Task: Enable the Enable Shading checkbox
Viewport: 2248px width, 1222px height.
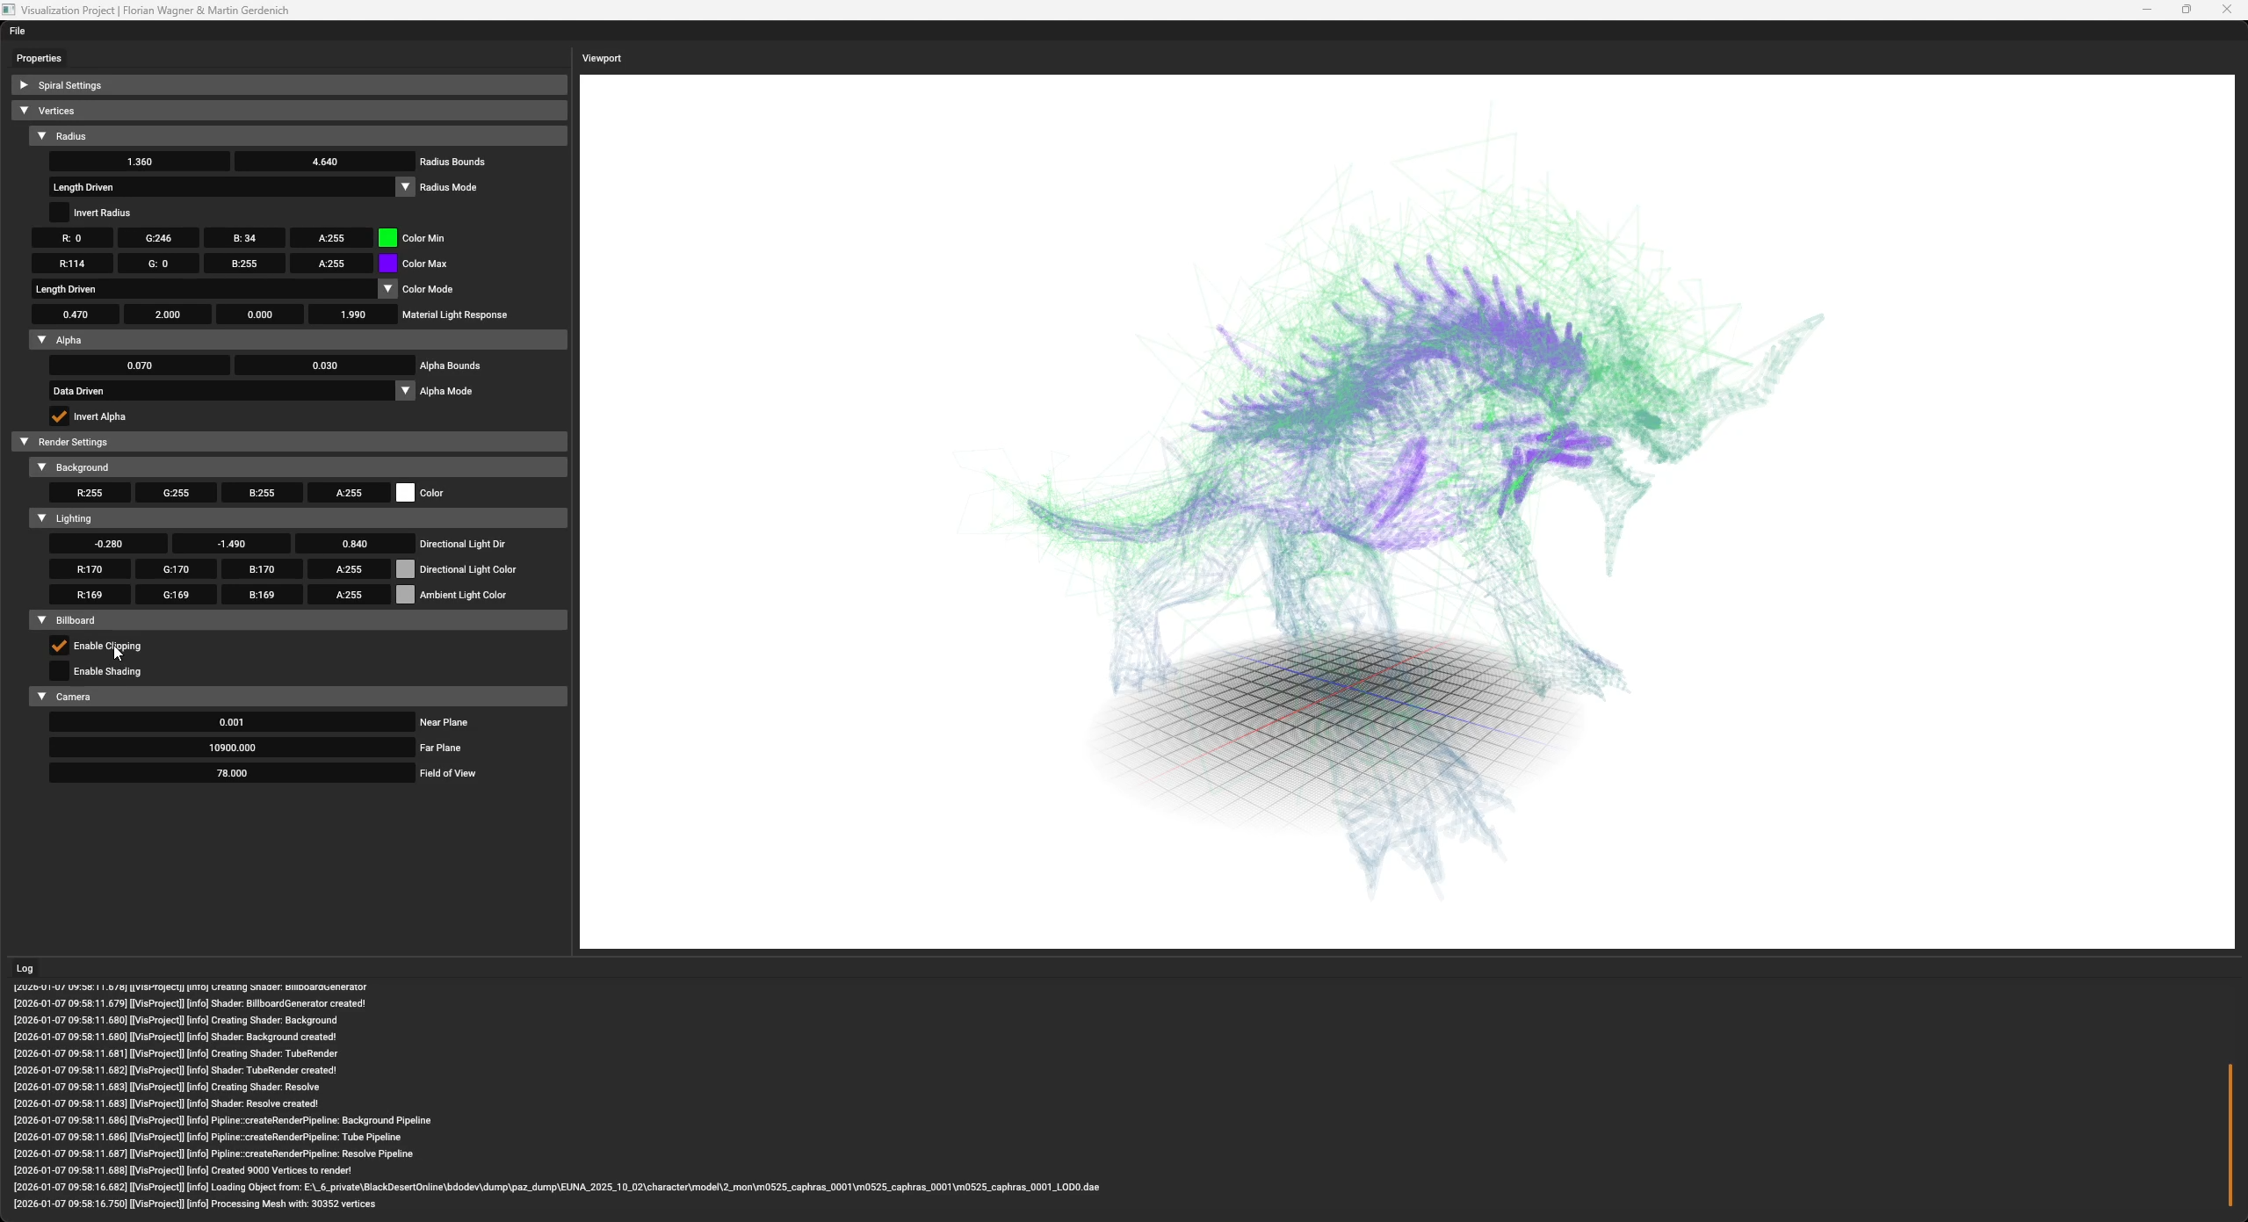Action: point(59,671)
